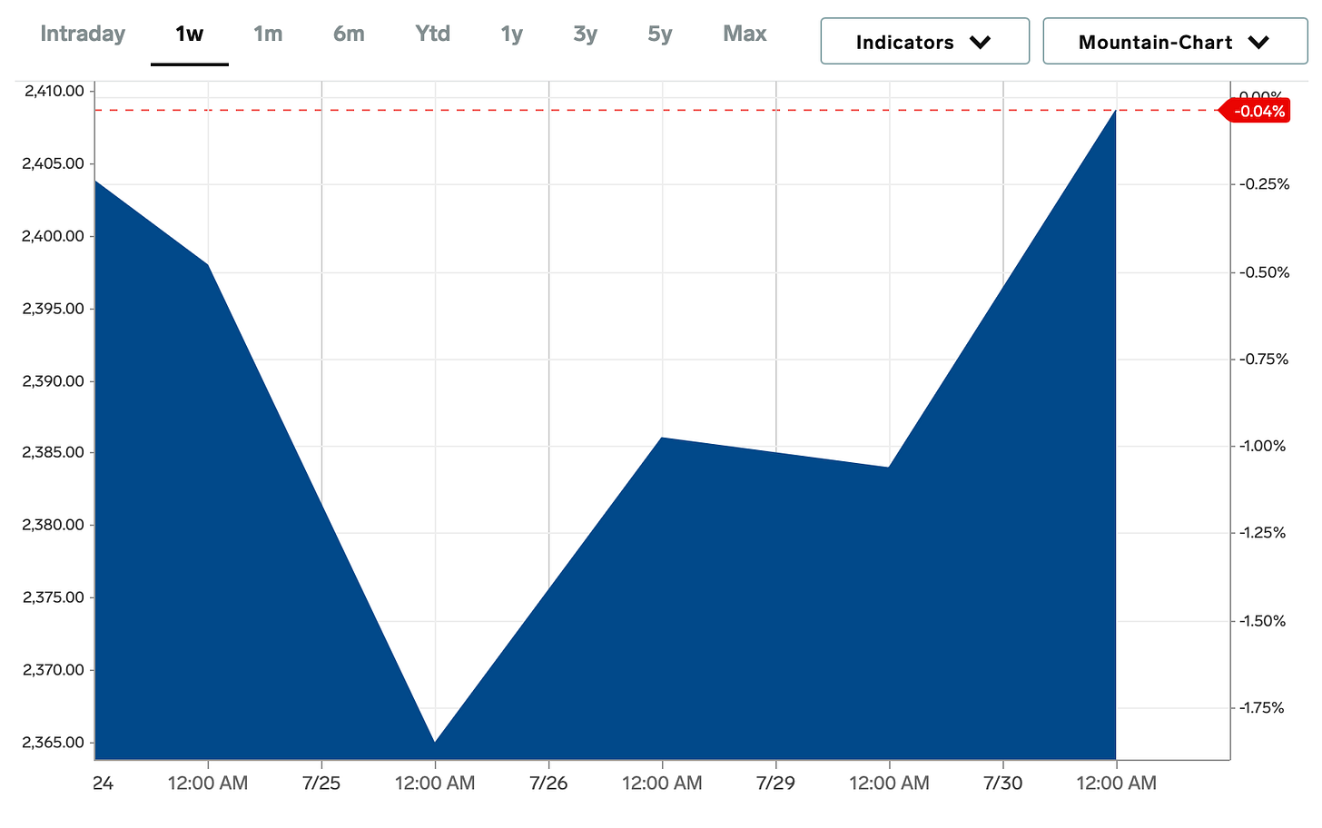The width and height of the screenshot is (1322, 828).
Task: Select the 1y time range tab
Action: (x=512, y=34)
